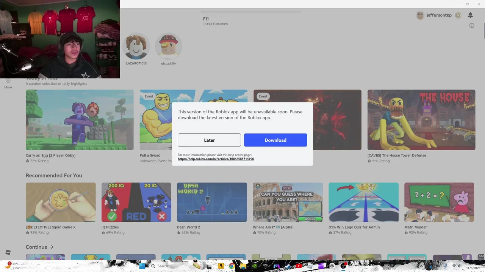Open Google Chrome from the taskbar
Image resolution: width=485 pixels, height=272 pixels.
[232, 266]
